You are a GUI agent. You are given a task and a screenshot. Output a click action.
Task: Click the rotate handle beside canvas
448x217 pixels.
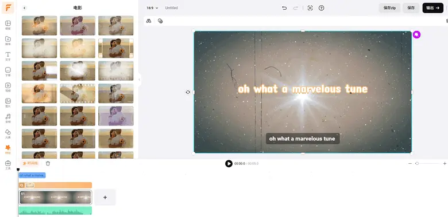click(x=188, y=92)
